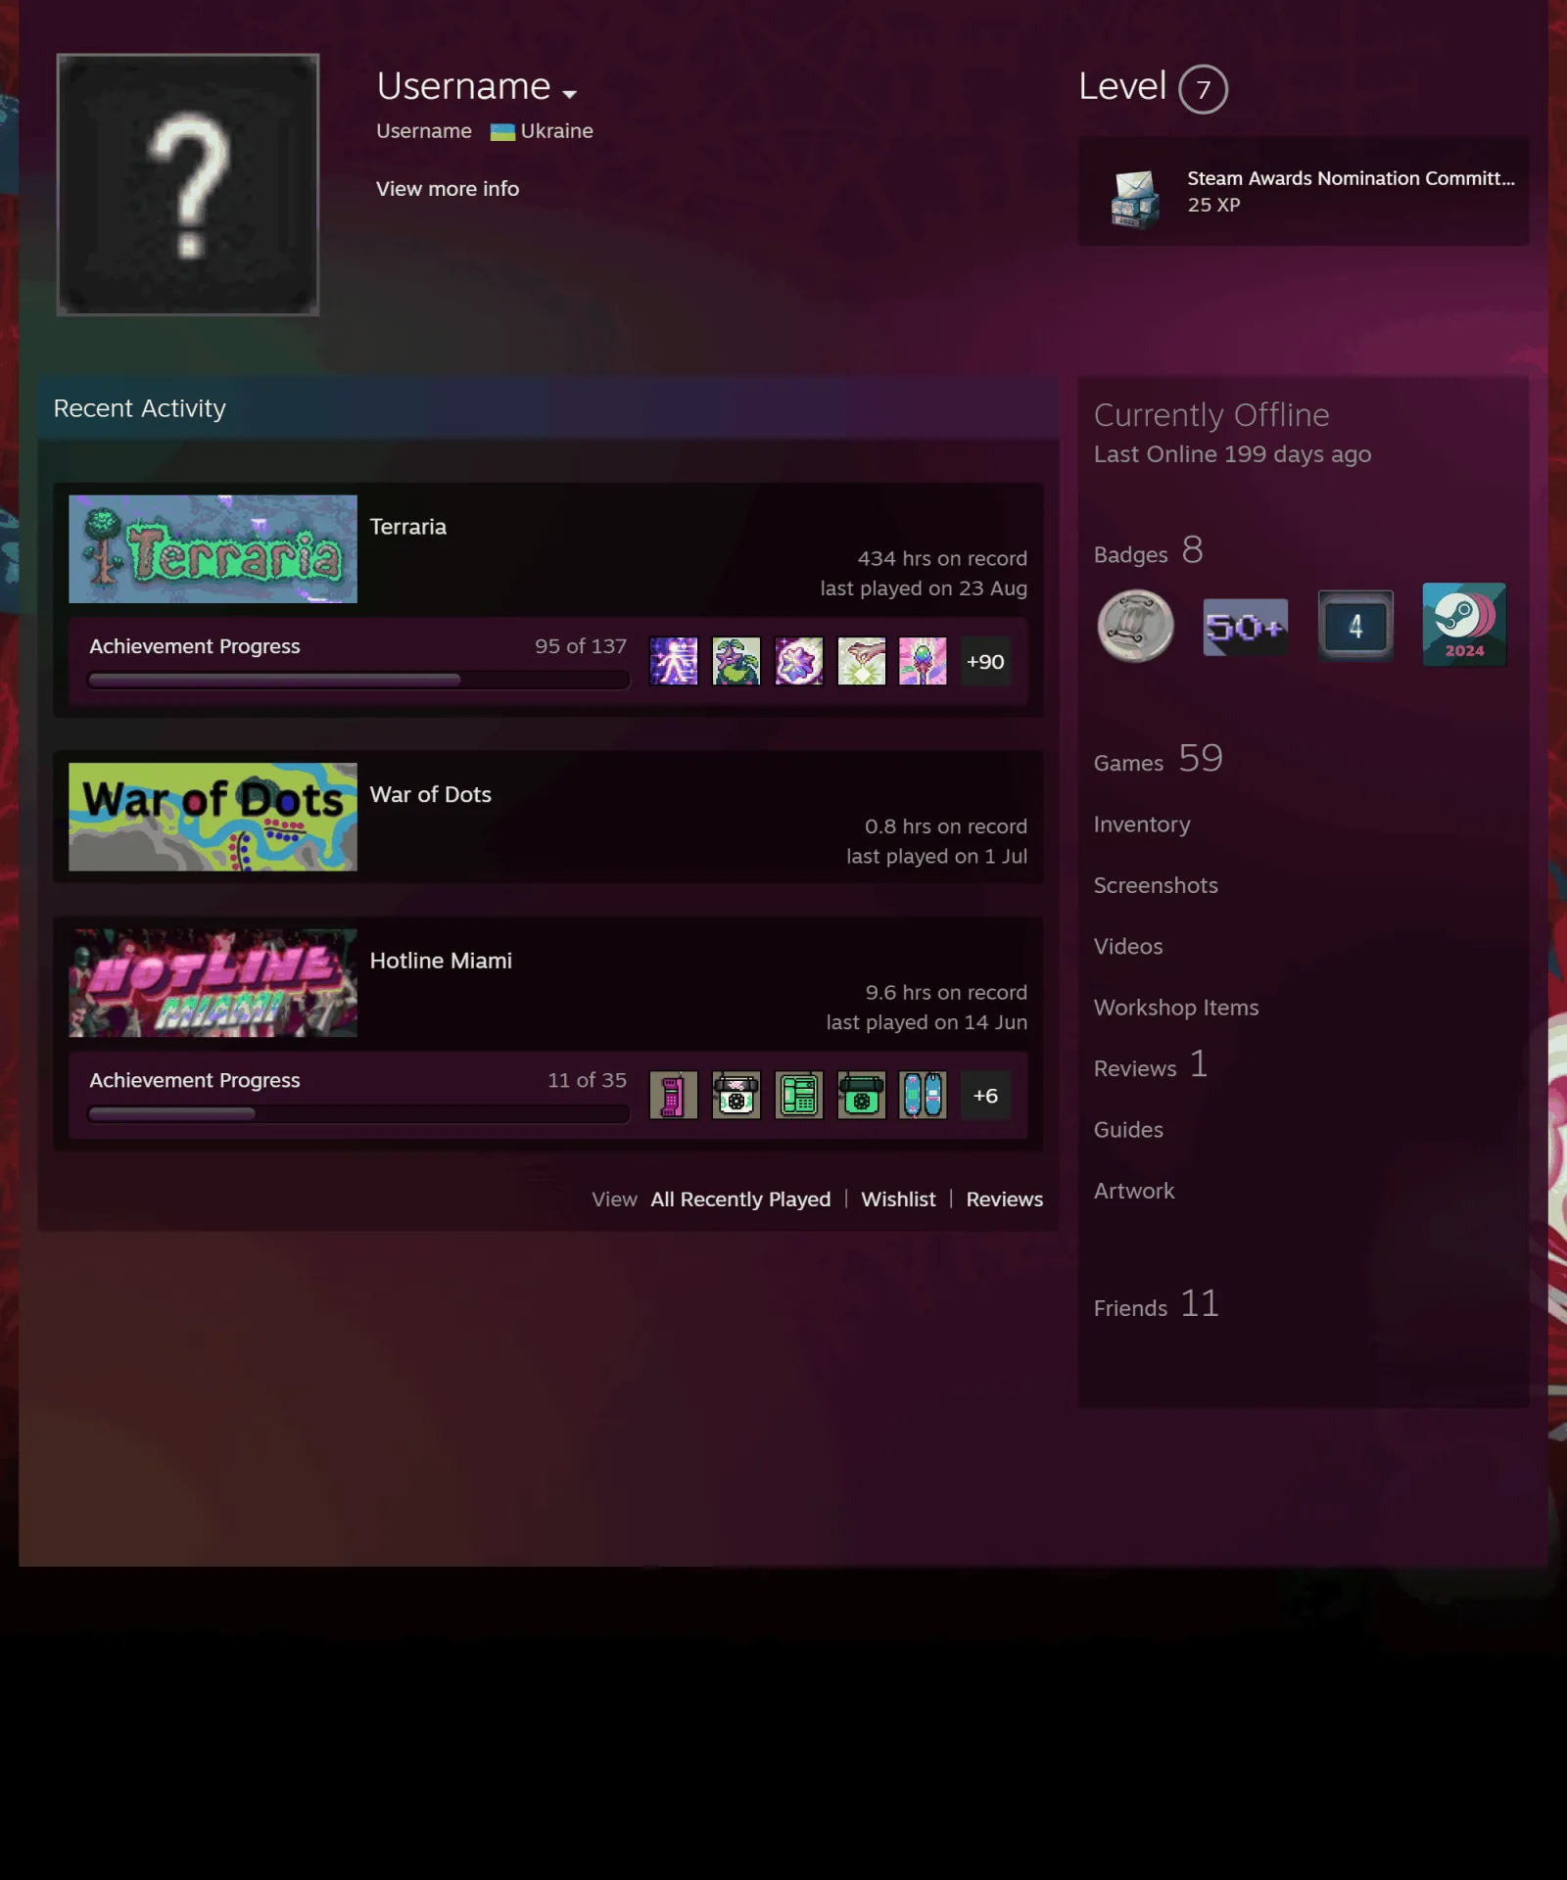Click the Steam Awards Nomination Committee badge icon

1135,197
